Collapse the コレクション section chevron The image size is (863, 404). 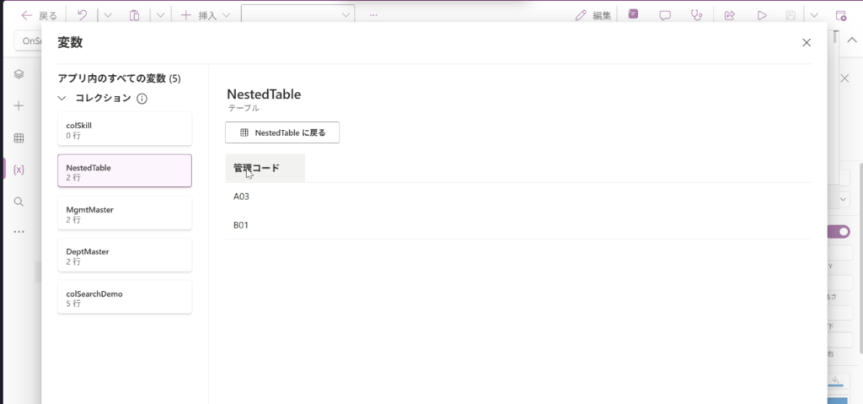coord(62,99)
